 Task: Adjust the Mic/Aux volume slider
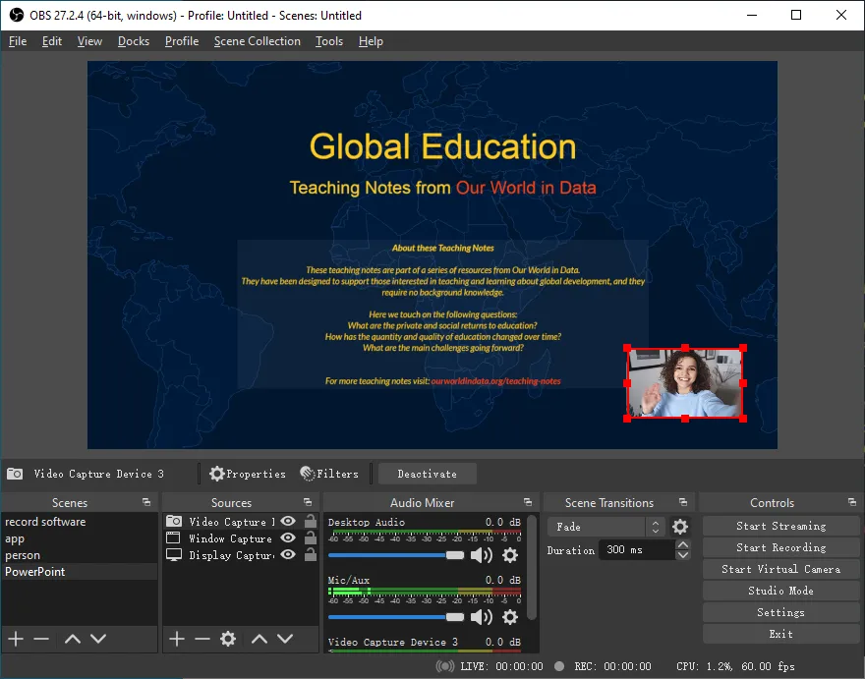[x=396, y=617]
